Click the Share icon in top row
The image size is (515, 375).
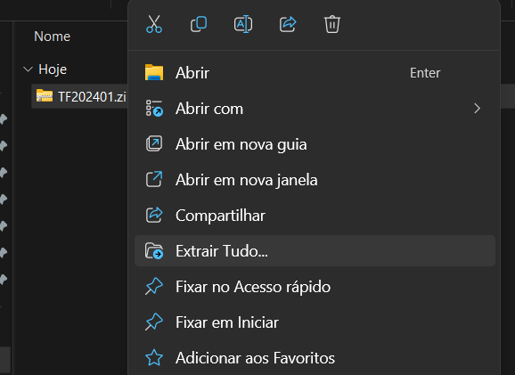(x=288, y=24)
